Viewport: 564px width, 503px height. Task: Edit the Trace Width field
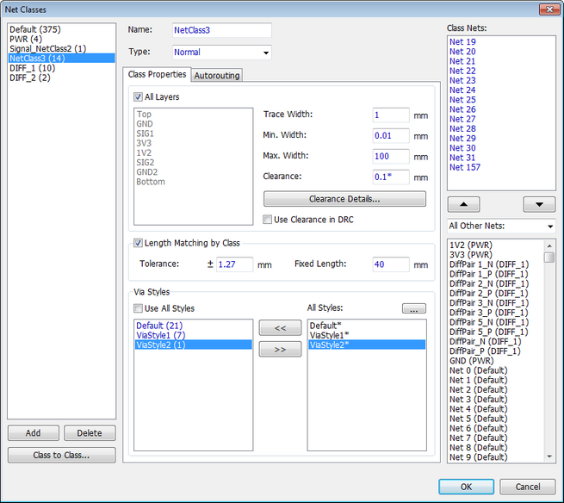tap(391, 115)
